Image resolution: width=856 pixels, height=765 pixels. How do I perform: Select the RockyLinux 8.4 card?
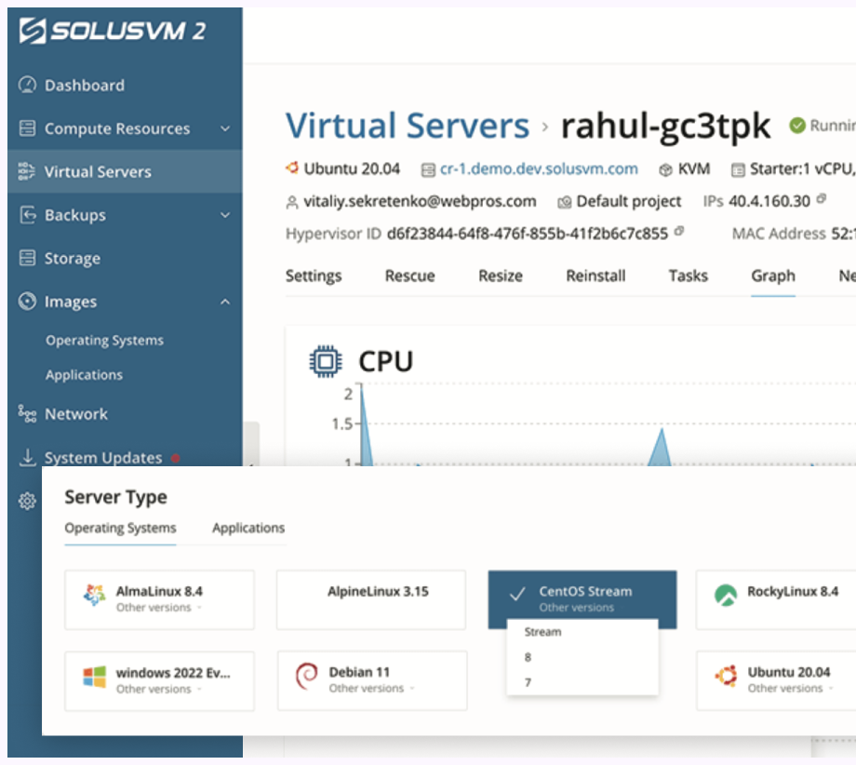[776, 599]
